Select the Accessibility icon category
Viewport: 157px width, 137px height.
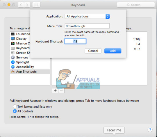tap(13, 67)
